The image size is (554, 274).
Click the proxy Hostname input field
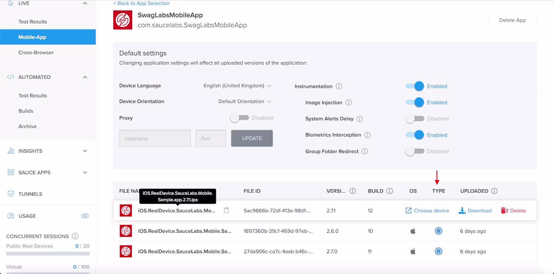pos(155,139)
